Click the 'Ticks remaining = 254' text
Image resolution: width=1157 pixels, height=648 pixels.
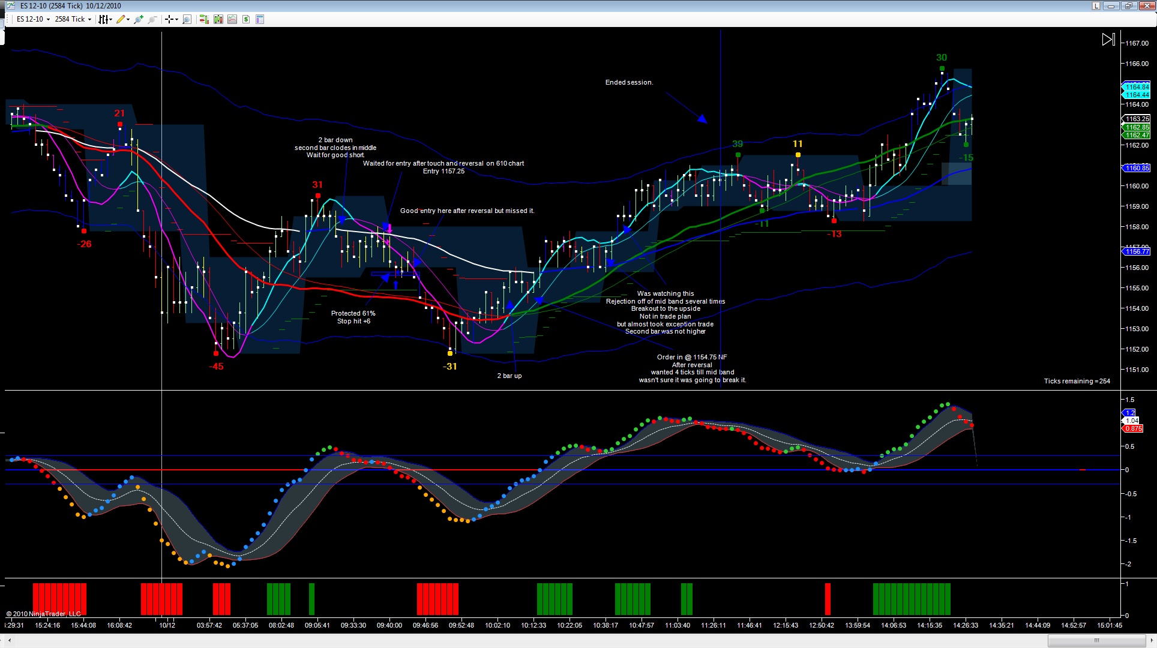[1077, 382]
